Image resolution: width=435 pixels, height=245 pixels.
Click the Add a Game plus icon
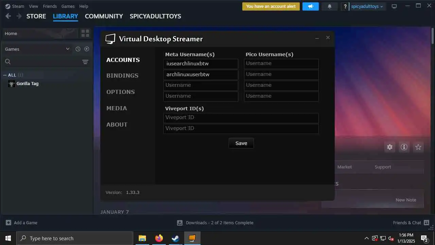pyautogui.click(x=8, y=223)
